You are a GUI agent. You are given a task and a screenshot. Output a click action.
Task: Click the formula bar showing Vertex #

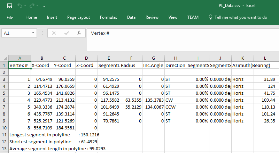click(181, 33)
